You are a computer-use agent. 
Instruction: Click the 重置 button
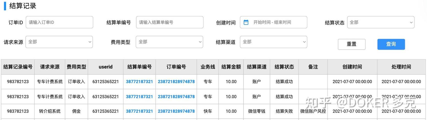(x=352, y=44)
